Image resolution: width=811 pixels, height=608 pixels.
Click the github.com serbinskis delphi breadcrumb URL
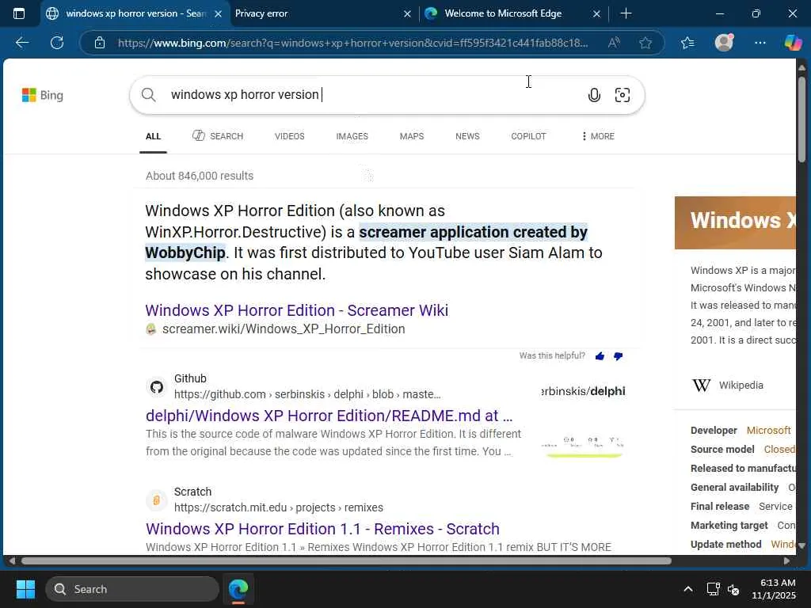[x=307, y=394]
